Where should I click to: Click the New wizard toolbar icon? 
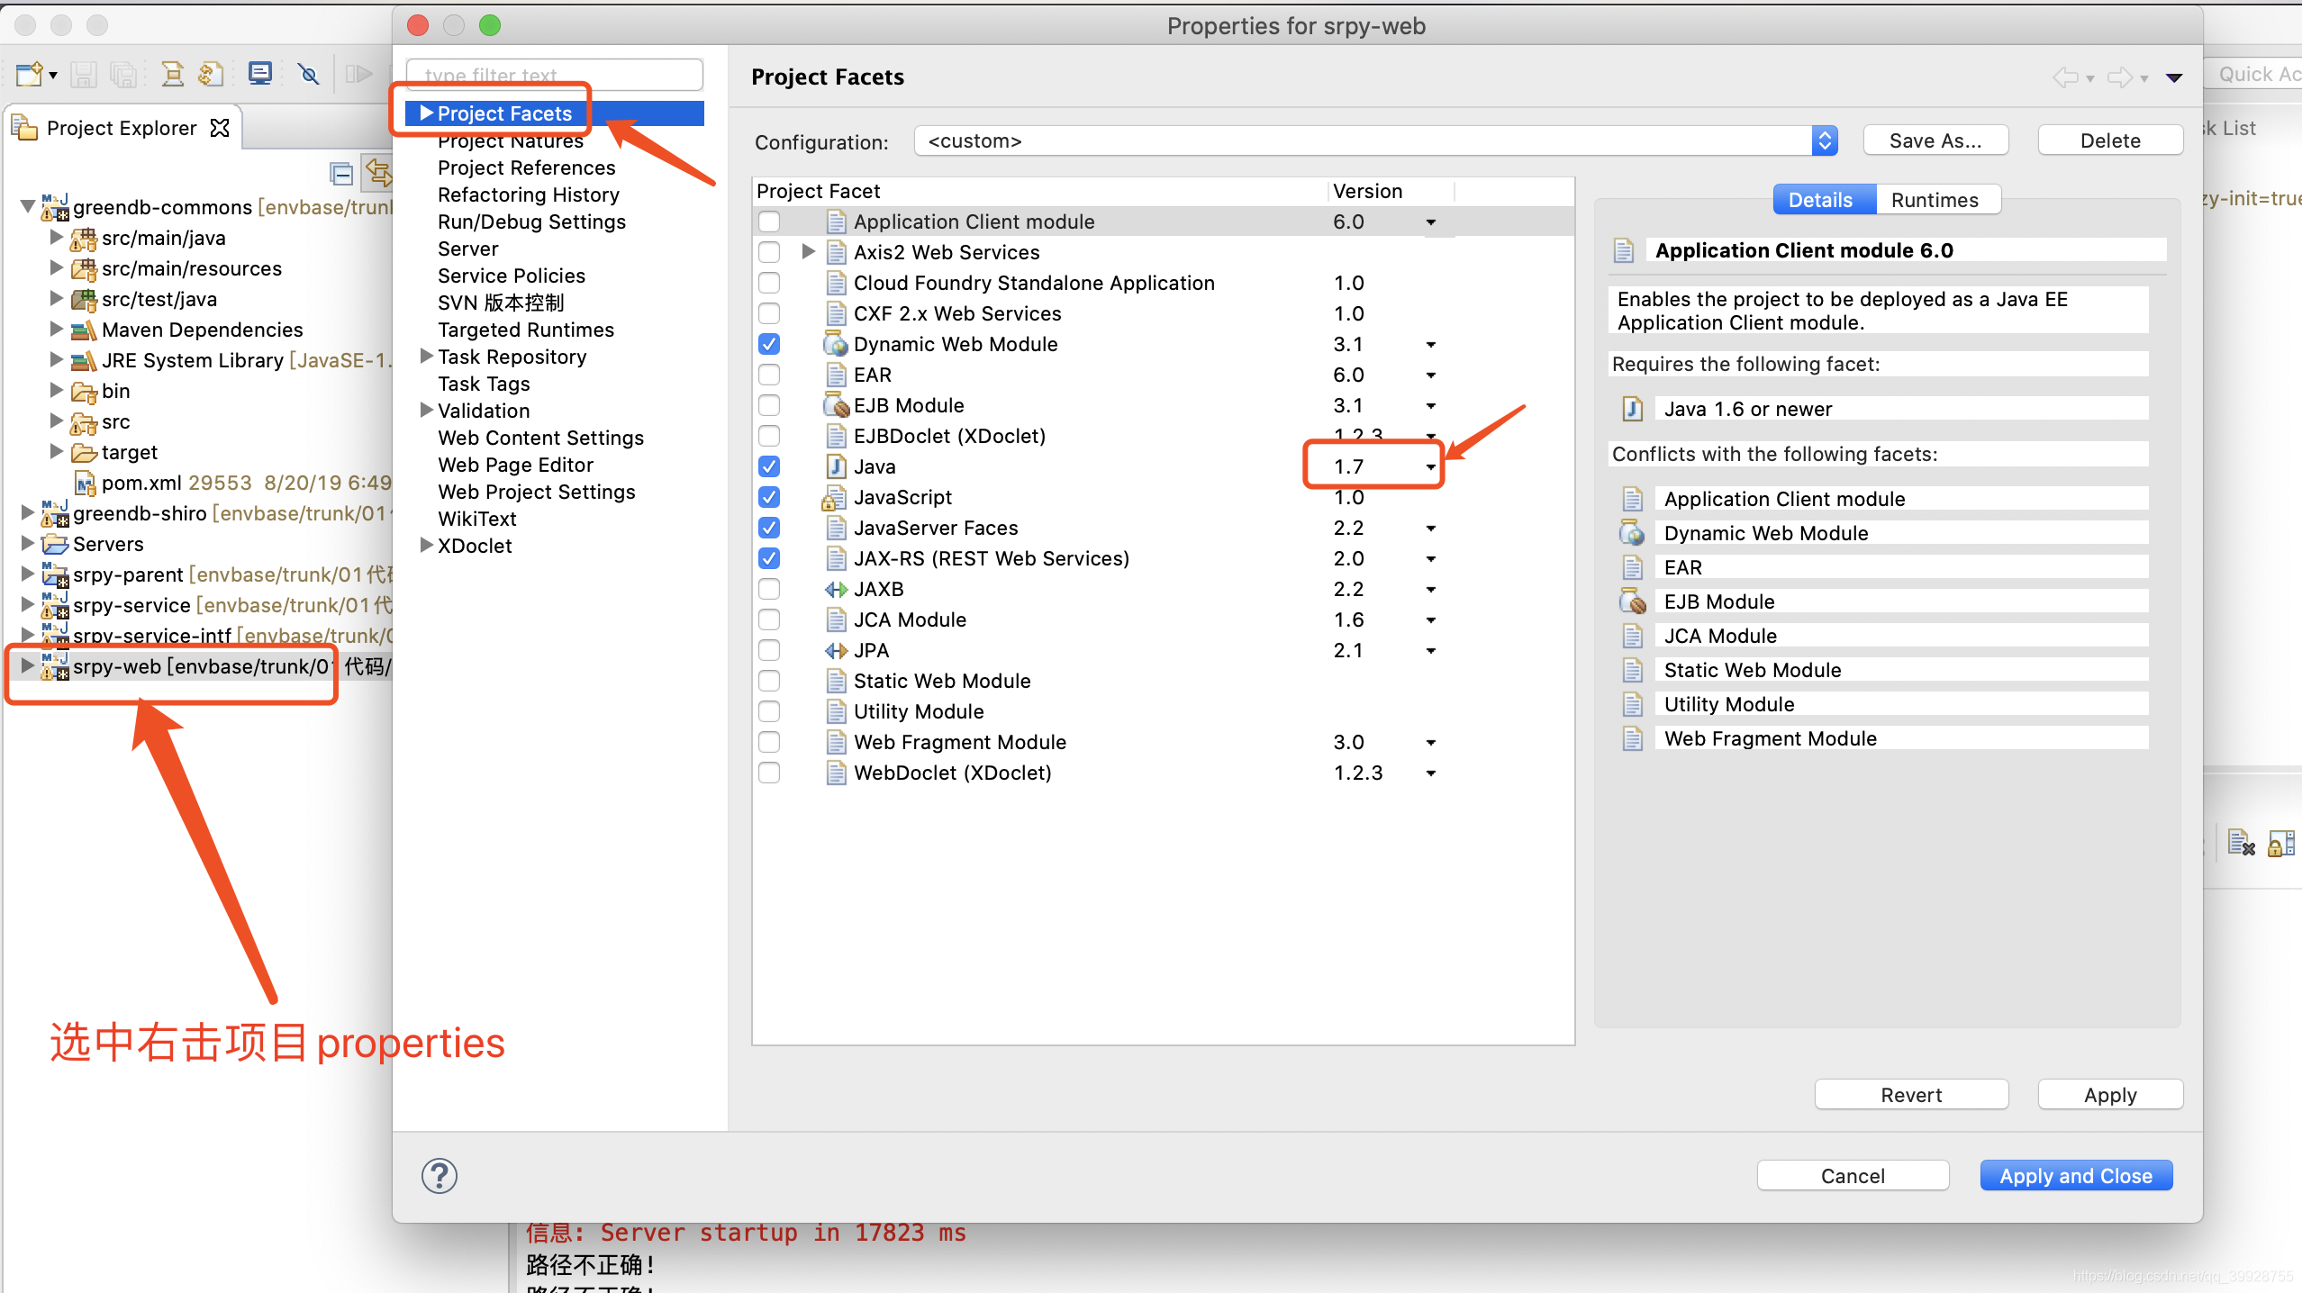coord(29,74)
